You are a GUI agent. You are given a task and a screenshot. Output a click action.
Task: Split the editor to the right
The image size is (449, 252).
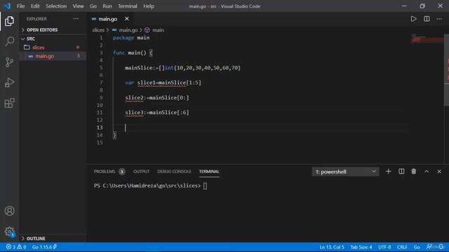(427, 19)
